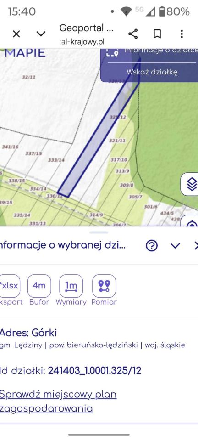The width and height of the screenshot is (198, 441).
Task: Tap the al-krajowy.pl address text
Action: [x=83, y=42]
